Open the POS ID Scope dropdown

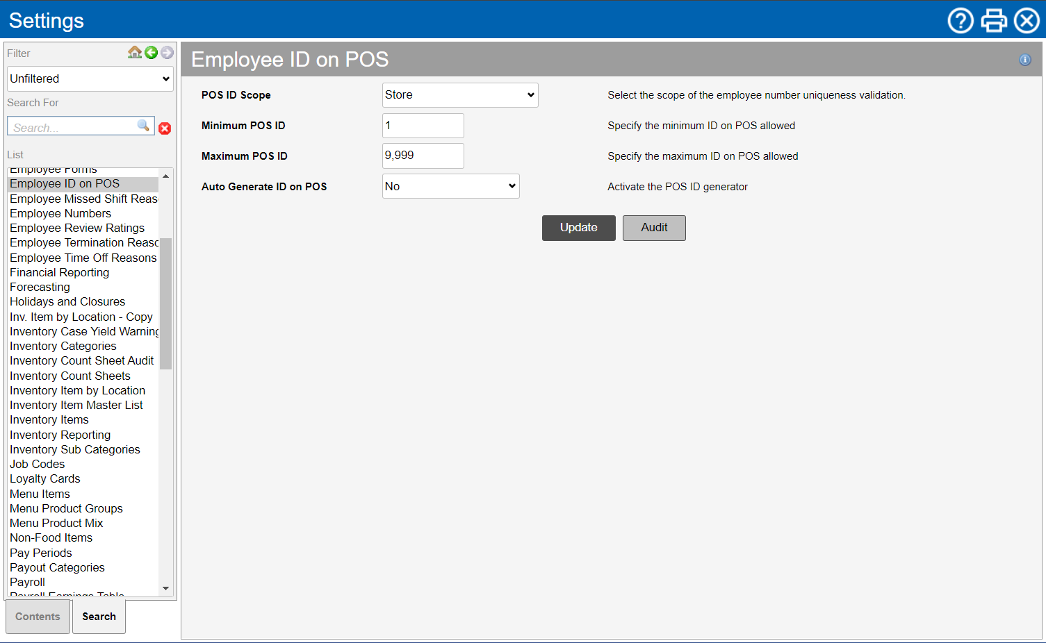(x=460, y=95)
